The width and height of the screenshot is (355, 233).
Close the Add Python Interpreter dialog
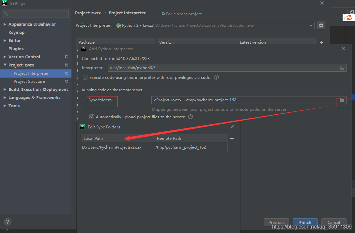344,49
